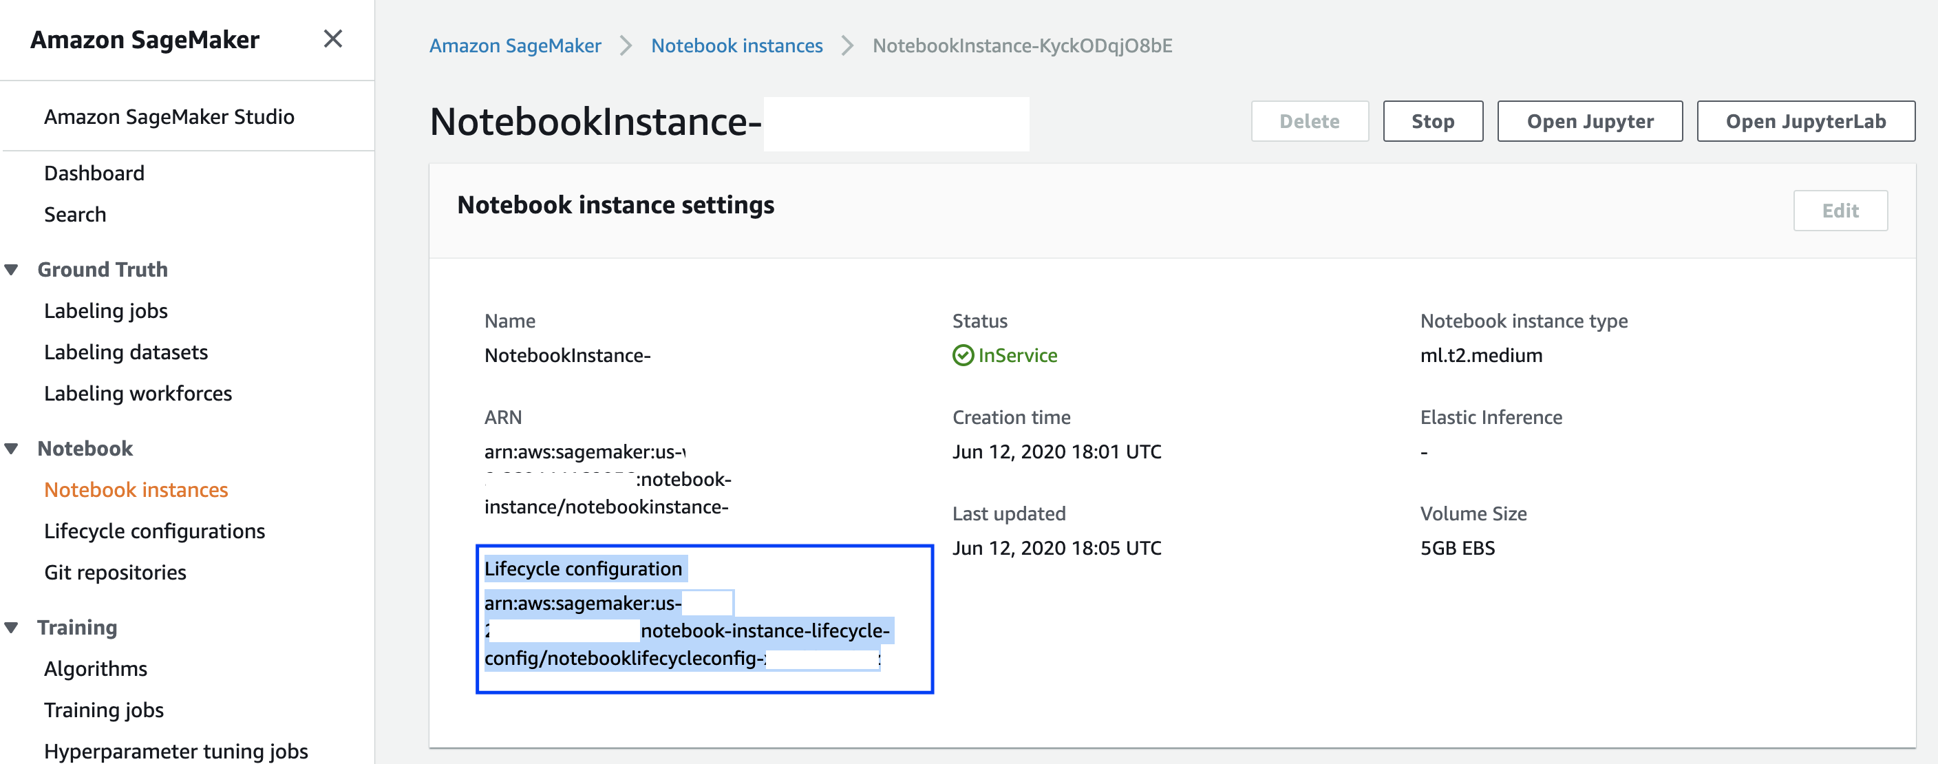Click the InService status text
The height and width of the screenshot is (764, 1938).
[1017, 355]
